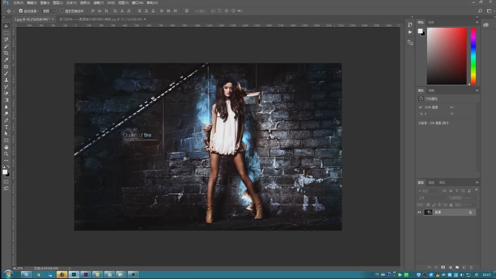Create a new group folder in Layers

(457, 267)
